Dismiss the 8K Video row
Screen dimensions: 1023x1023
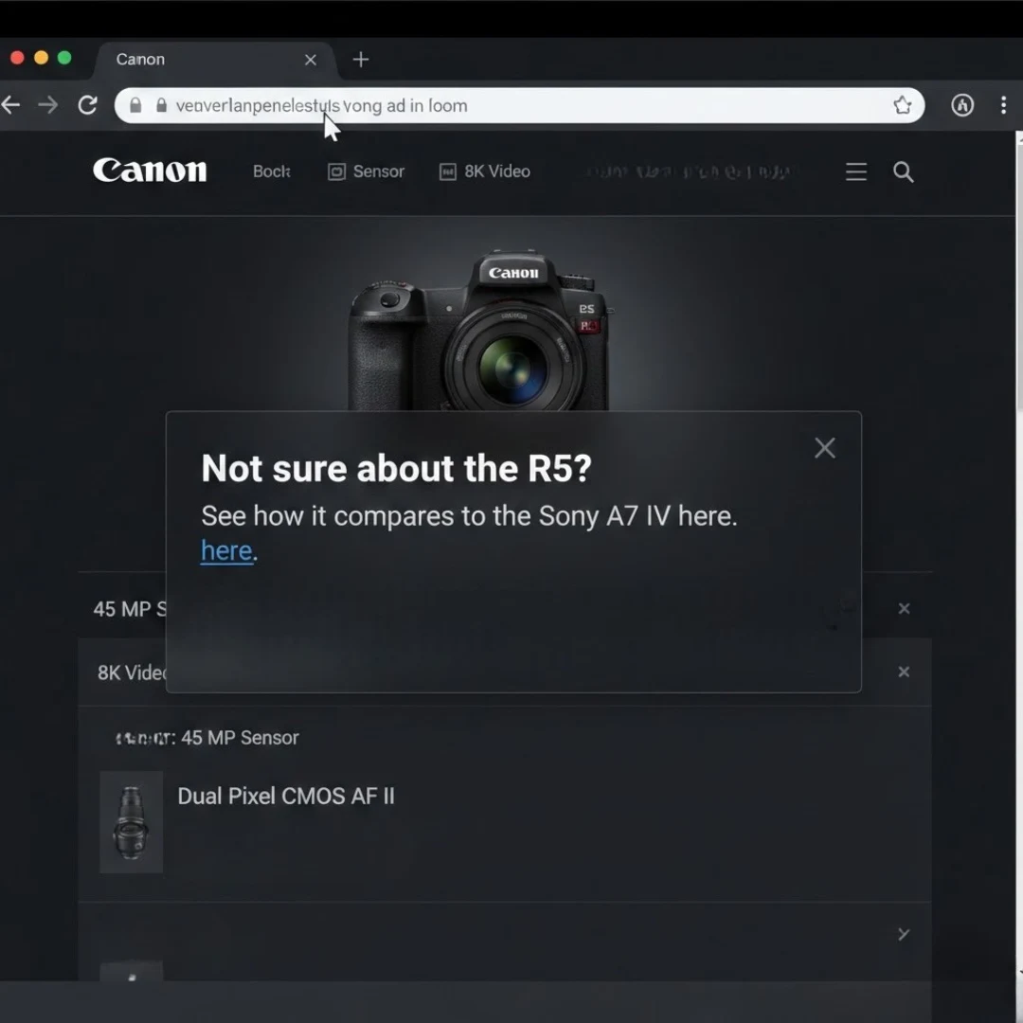(904, 672)
